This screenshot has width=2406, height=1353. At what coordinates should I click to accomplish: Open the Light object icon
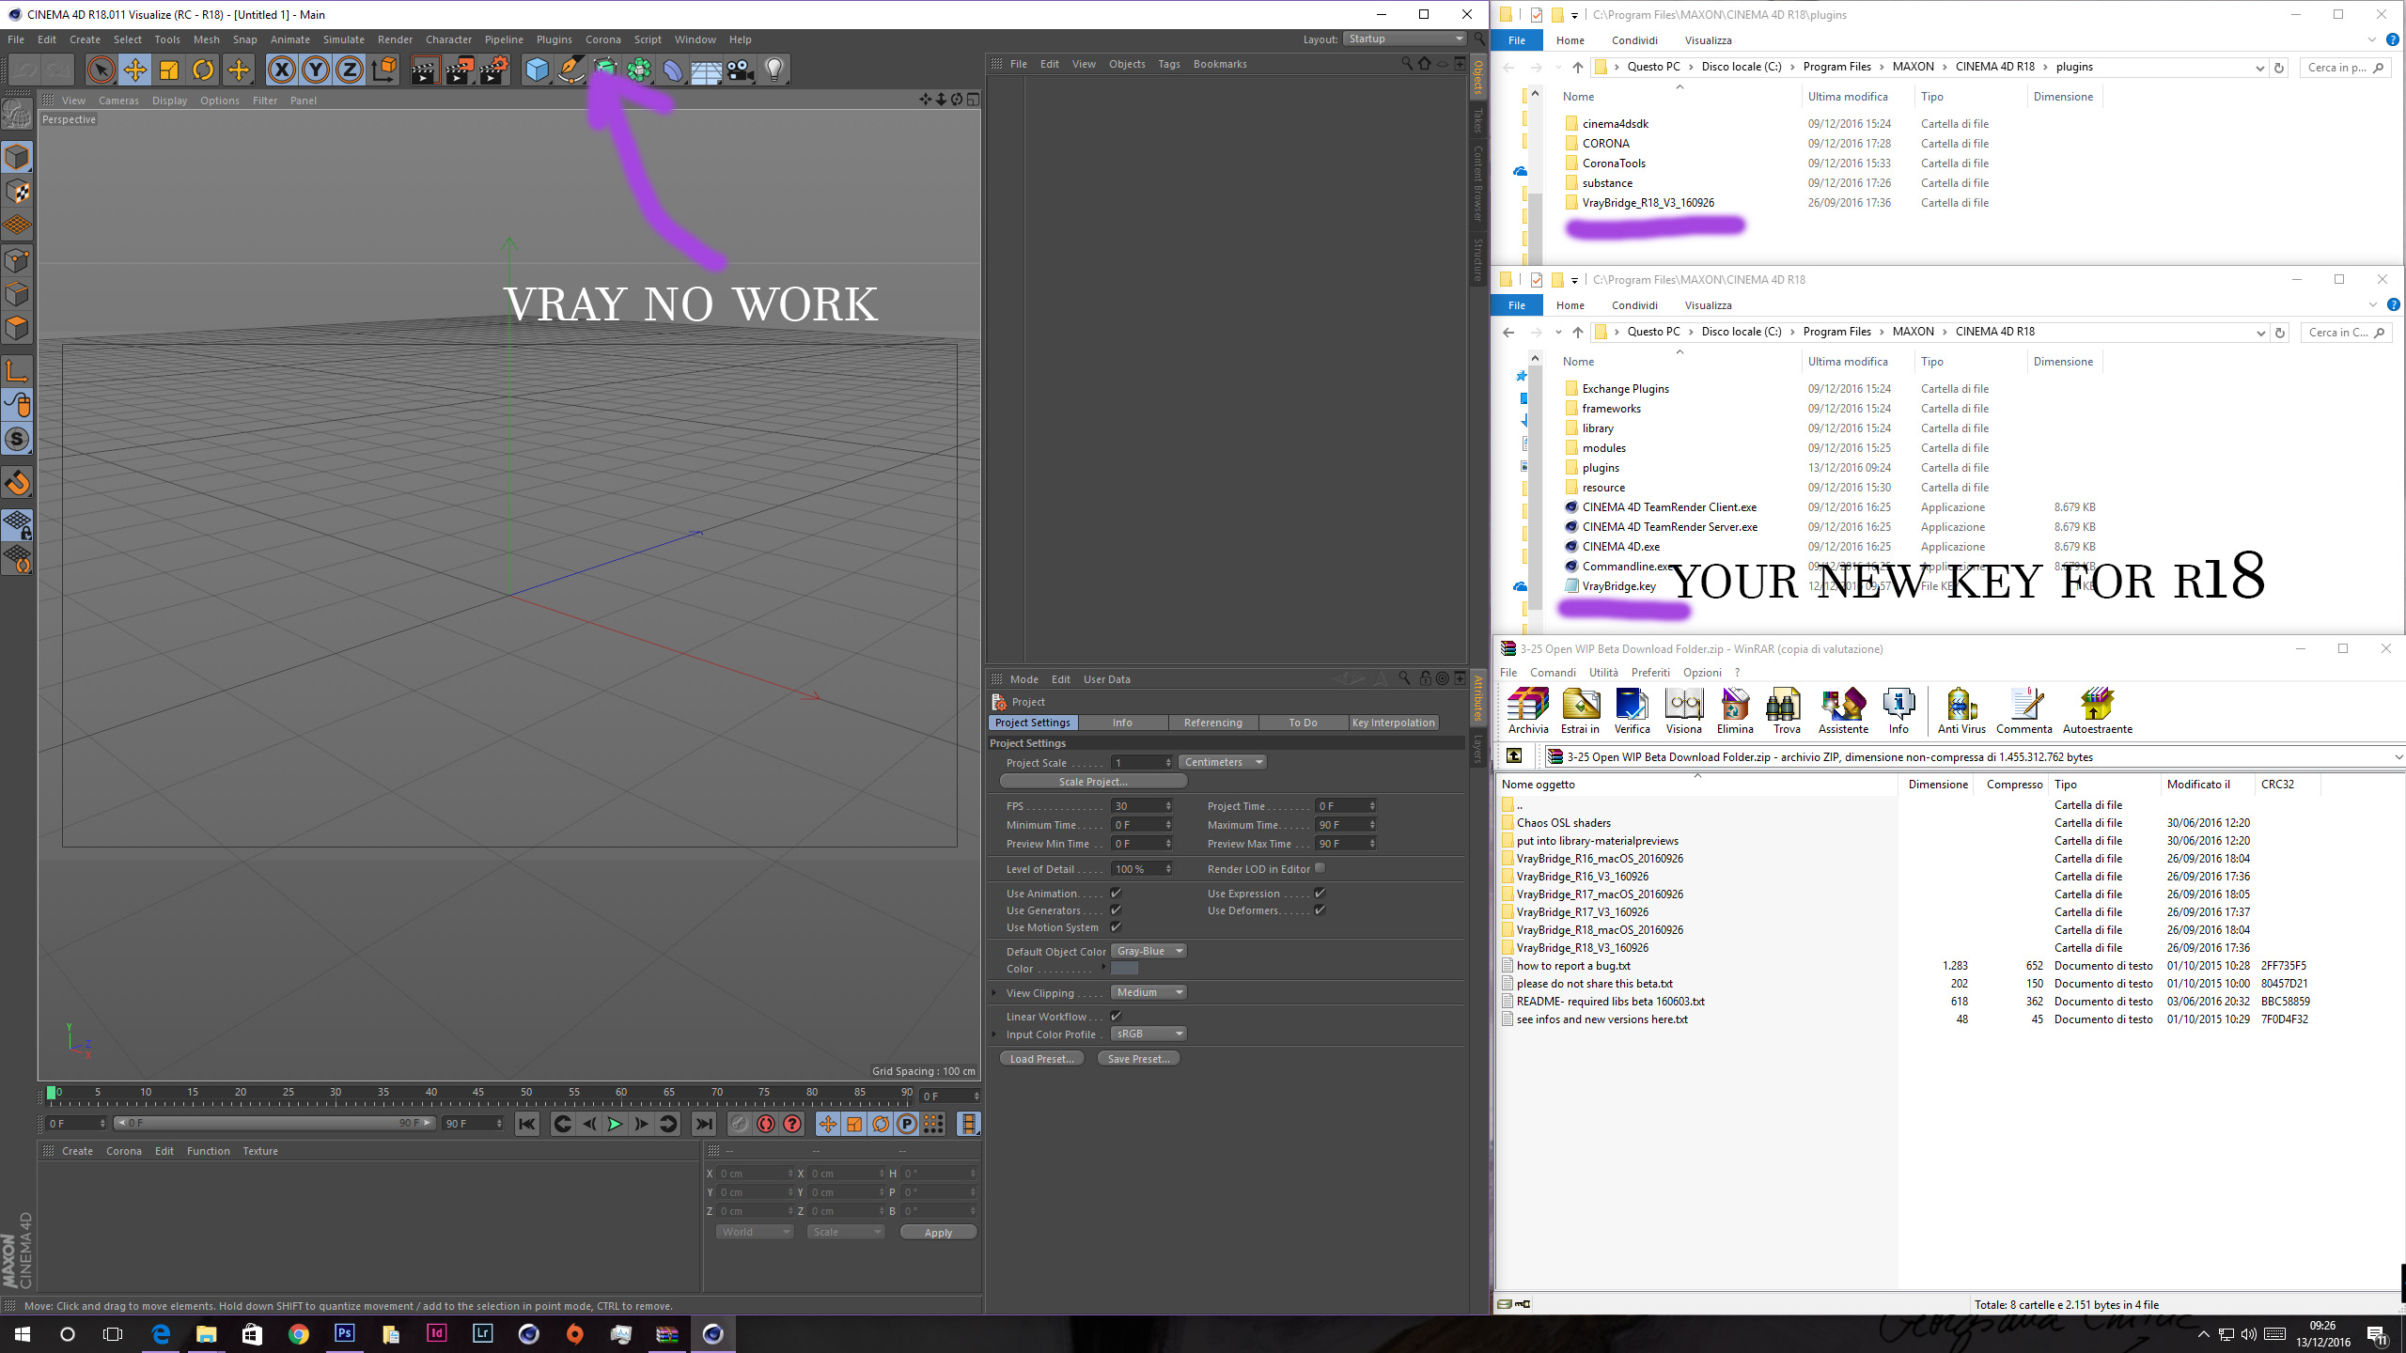[x=773, y=70]
